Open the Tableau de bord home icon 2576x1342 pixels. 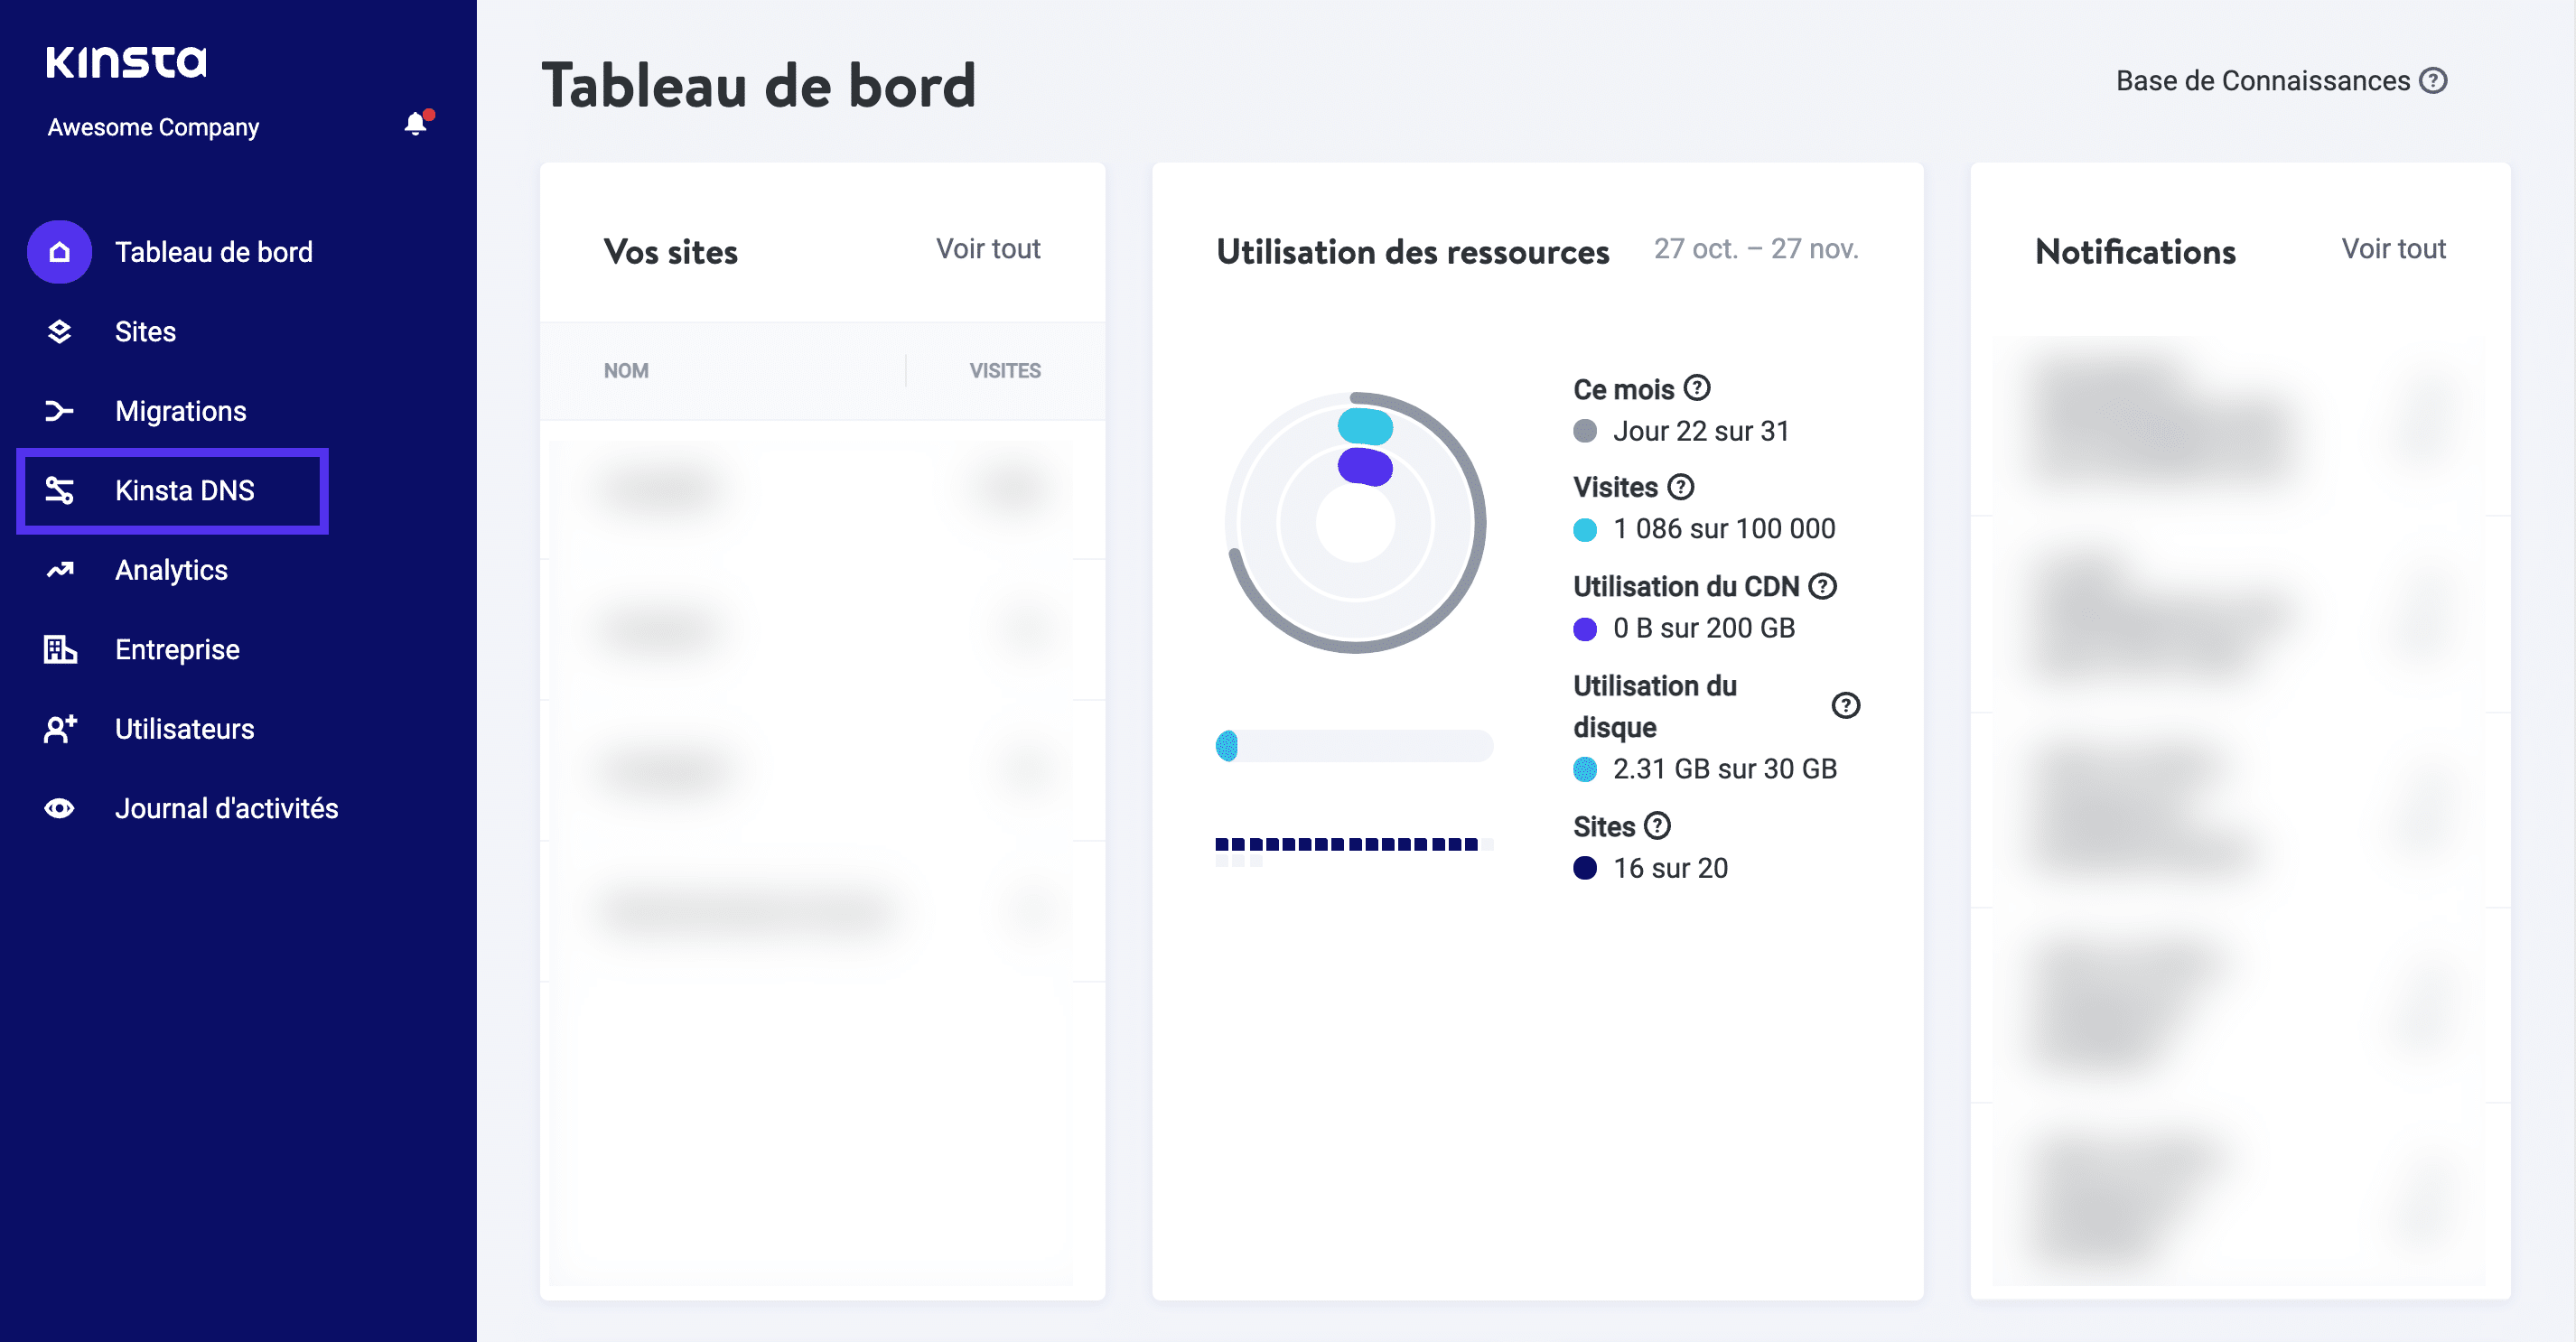[x=59, y=252]
